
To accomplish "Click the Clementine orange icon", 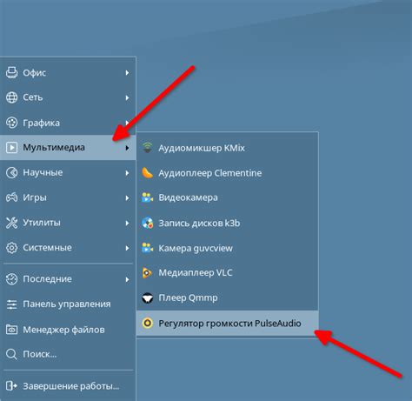I will point(147,173).
